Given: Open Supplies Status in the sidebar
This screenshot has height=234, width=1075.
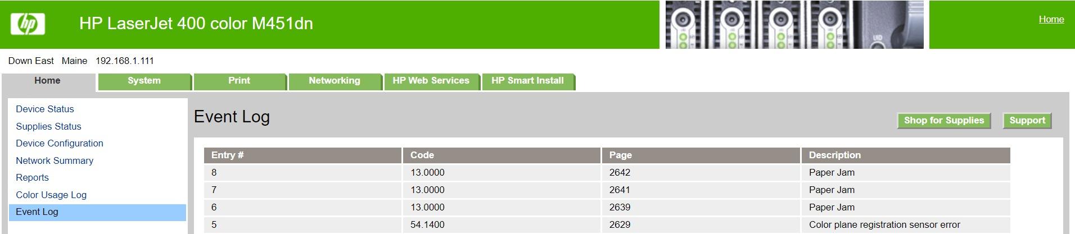Looking at the screenshot, I should [x=48, y=126].
